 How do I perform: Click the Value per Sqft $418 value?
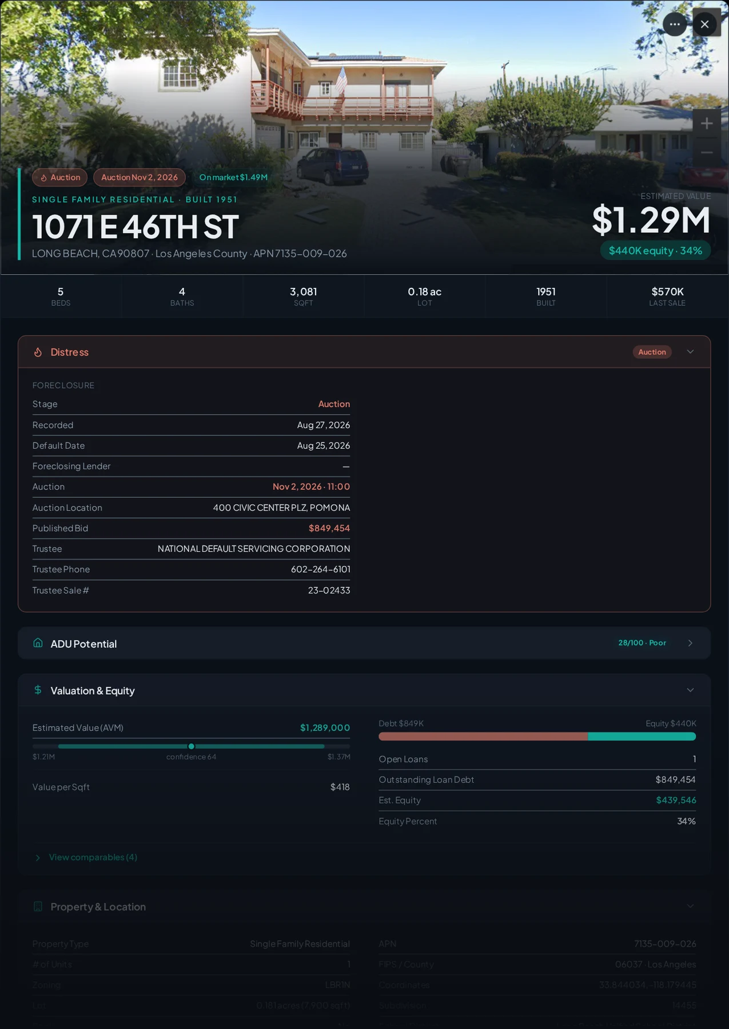click(x=340, y=787)
